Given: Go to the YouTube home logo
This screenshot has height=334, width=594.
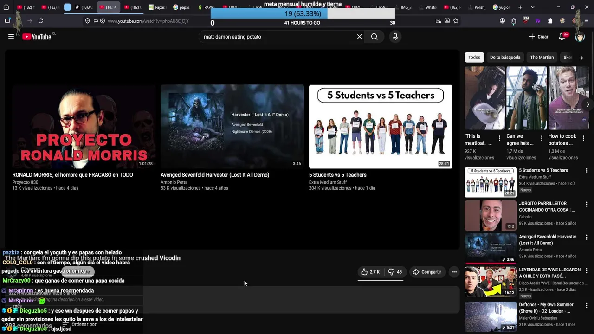Looking at the screenshot, I should pos(37,37).
